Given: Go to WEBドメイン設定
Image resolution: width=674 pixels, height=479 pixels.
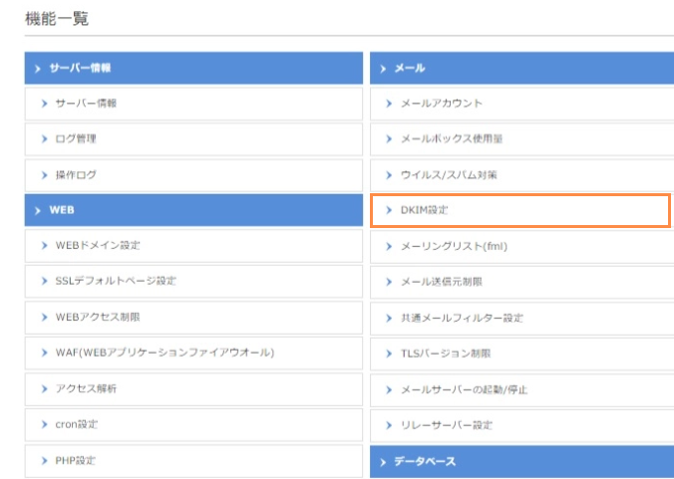Looking at the screenshot, I should click(x=193, y=246).
